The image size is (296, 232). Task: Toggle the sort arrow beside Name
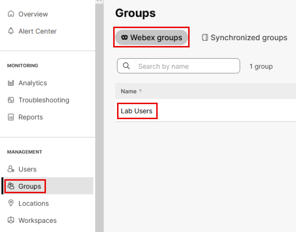point(141,91)
